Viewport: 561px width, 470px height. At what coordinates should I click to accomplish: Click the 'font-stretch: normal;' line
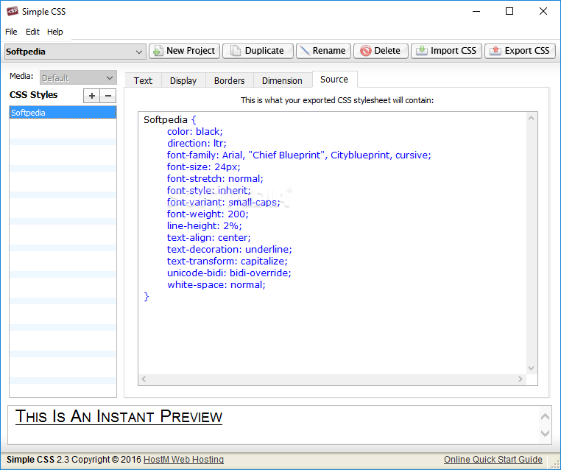coord(215,178)
